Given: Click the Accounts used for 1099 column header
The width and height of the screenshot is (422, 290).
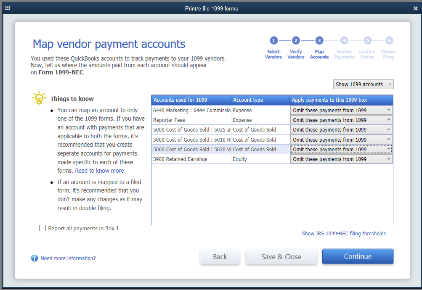Looking at the screenshot, I should [x=191, y=100].
